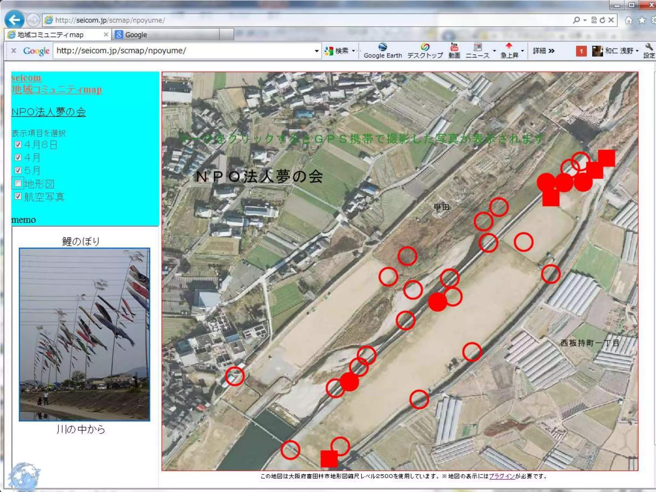Click the red notification badge icon
This screenshot has width=656, height=492.
581,51
